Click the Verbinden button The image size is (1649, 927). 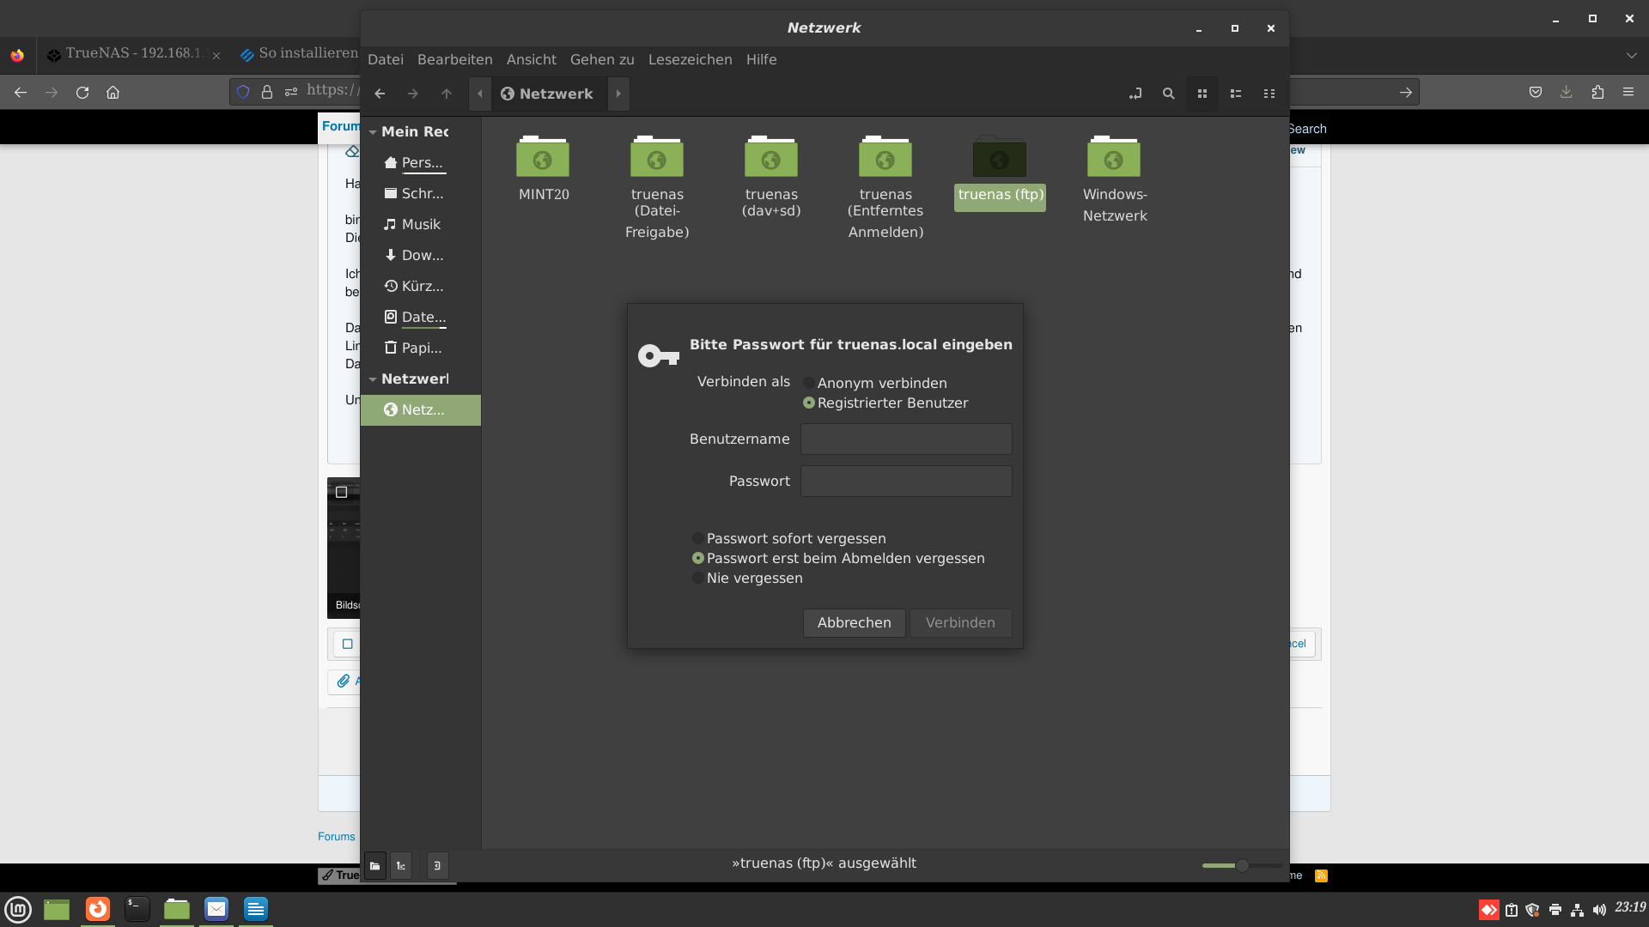pyautogui.click(x=960, y=622)
